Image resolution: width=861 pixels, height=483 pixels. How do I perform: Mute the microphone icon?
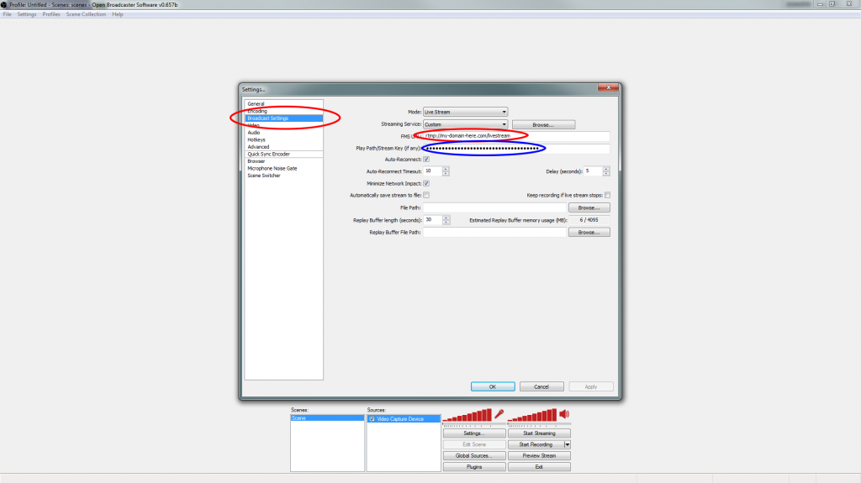tap(499, 414)
